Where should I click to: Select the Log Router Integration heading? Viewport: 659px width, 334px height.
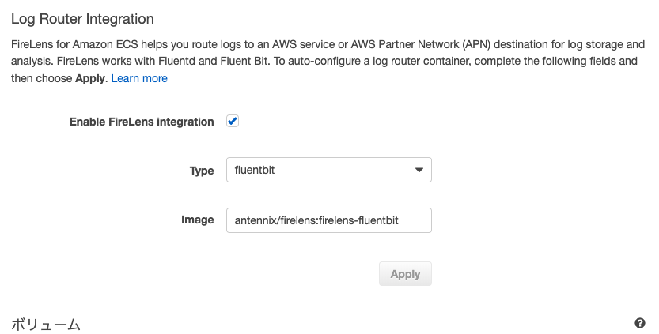[82, 17]
